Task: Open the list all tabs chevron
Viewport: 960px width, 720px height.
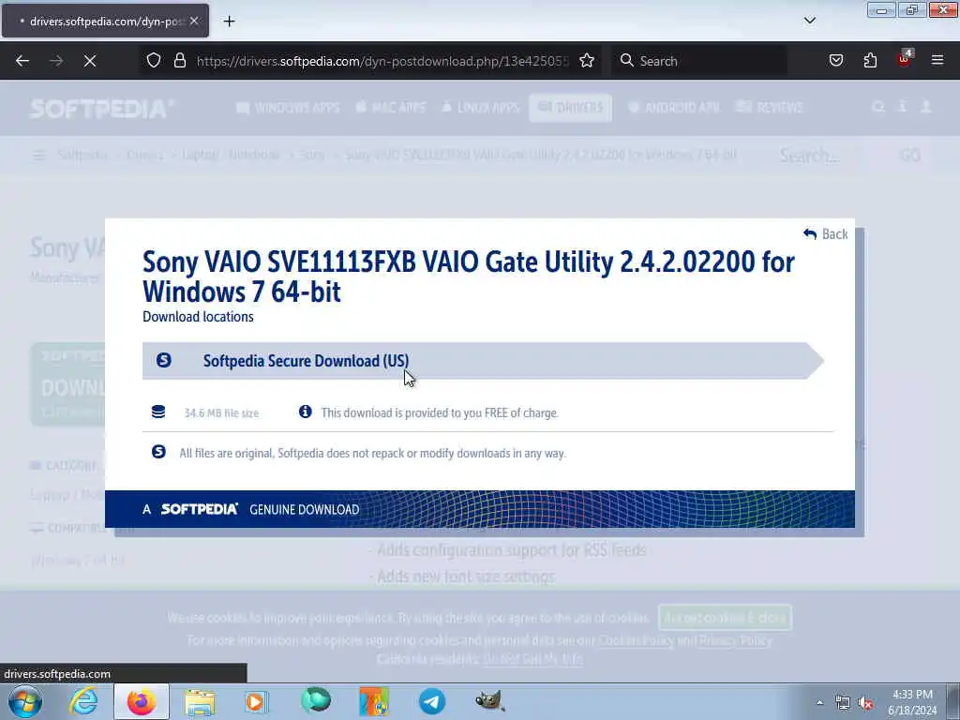Action: pyautogui.click(x=809, y=21)
